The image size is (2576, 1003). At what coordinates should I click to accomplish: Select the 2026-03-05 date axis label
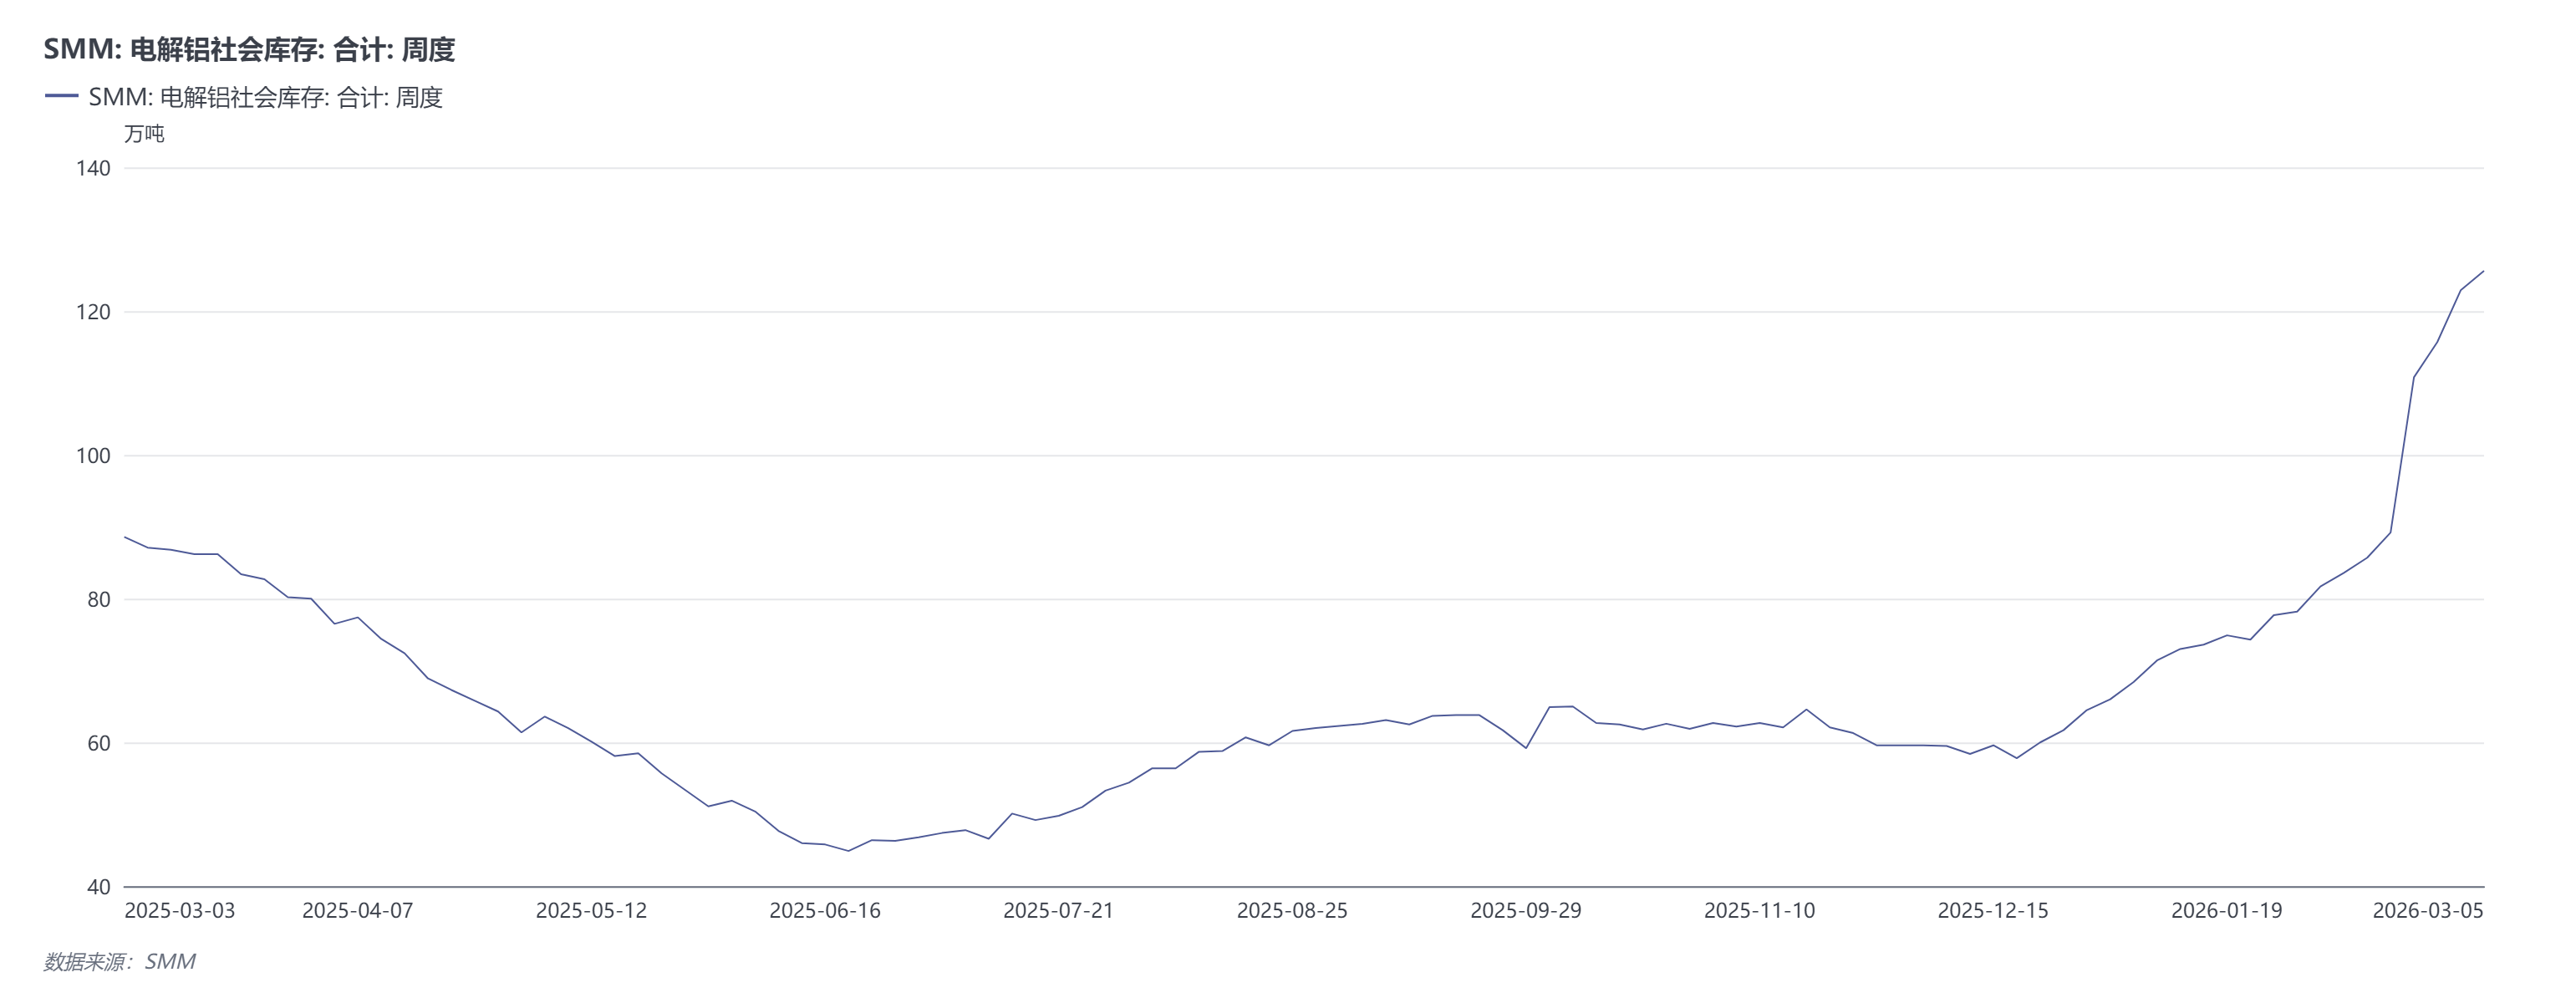[2427, 911]
